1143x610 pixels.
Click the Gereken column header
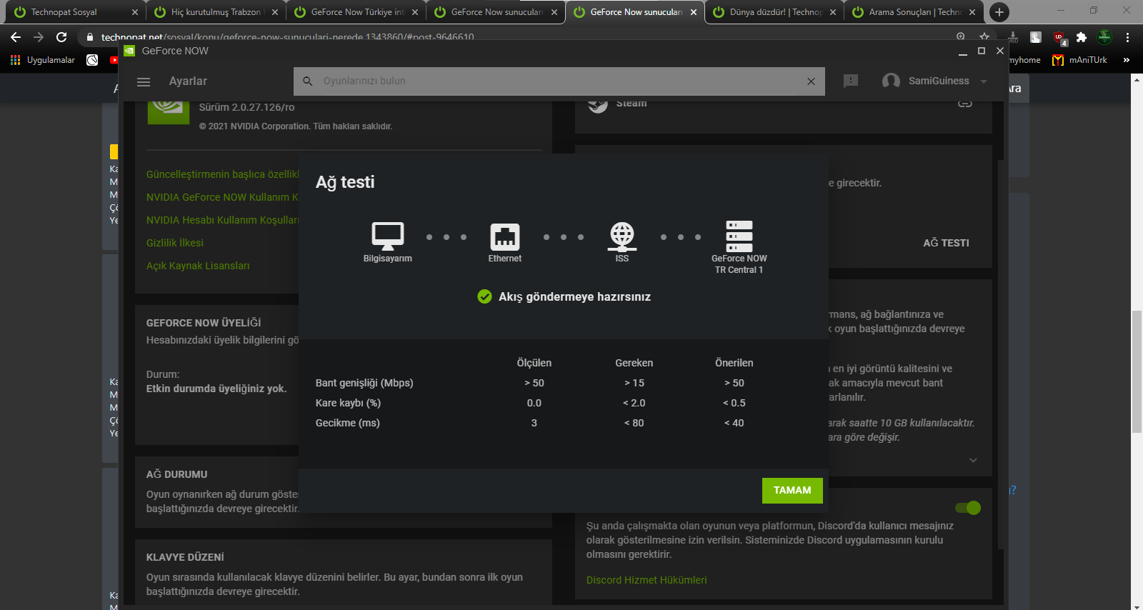click(x=634, y=363)
